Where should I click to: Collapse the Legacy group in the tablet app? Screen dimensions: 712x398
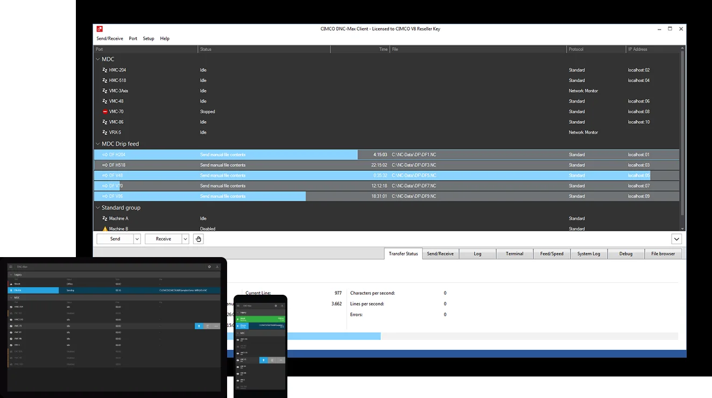pos(10,275)
